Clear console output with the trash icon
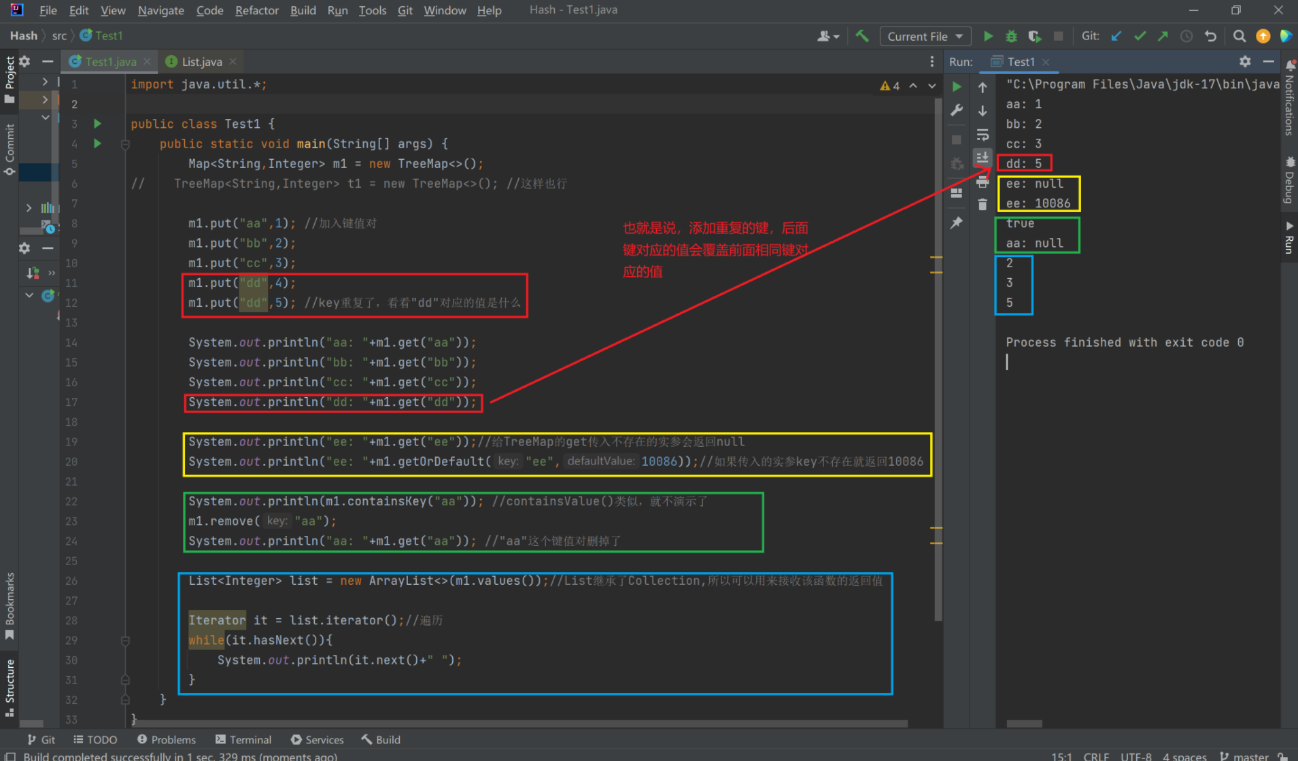 point(983,205)
